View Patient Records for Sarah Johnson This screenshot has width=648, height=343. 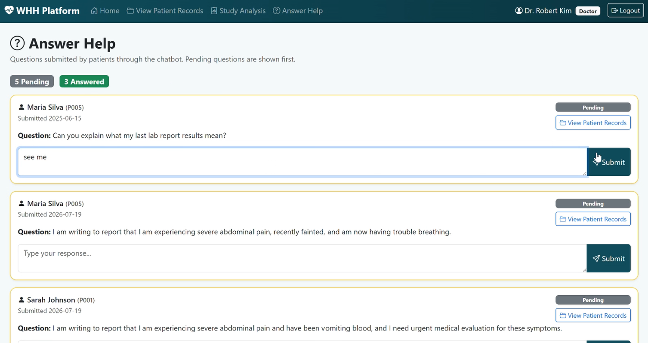pos(593,315)
